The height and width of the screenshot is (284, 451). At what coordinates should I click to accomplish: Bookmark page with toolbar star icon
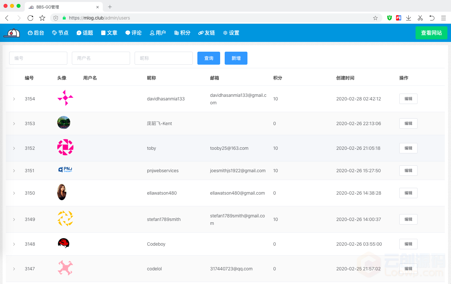pos(42,18)
